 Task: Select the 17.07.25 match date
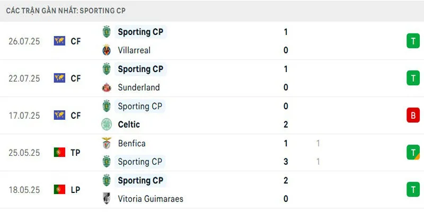point(24,115)
